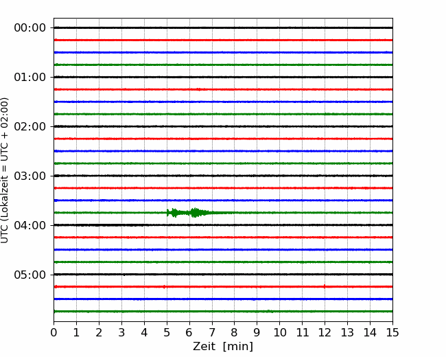Click the x-axis tick label 7
The width and height of the screenshot is (446, 357).
[x=212, y=332]
